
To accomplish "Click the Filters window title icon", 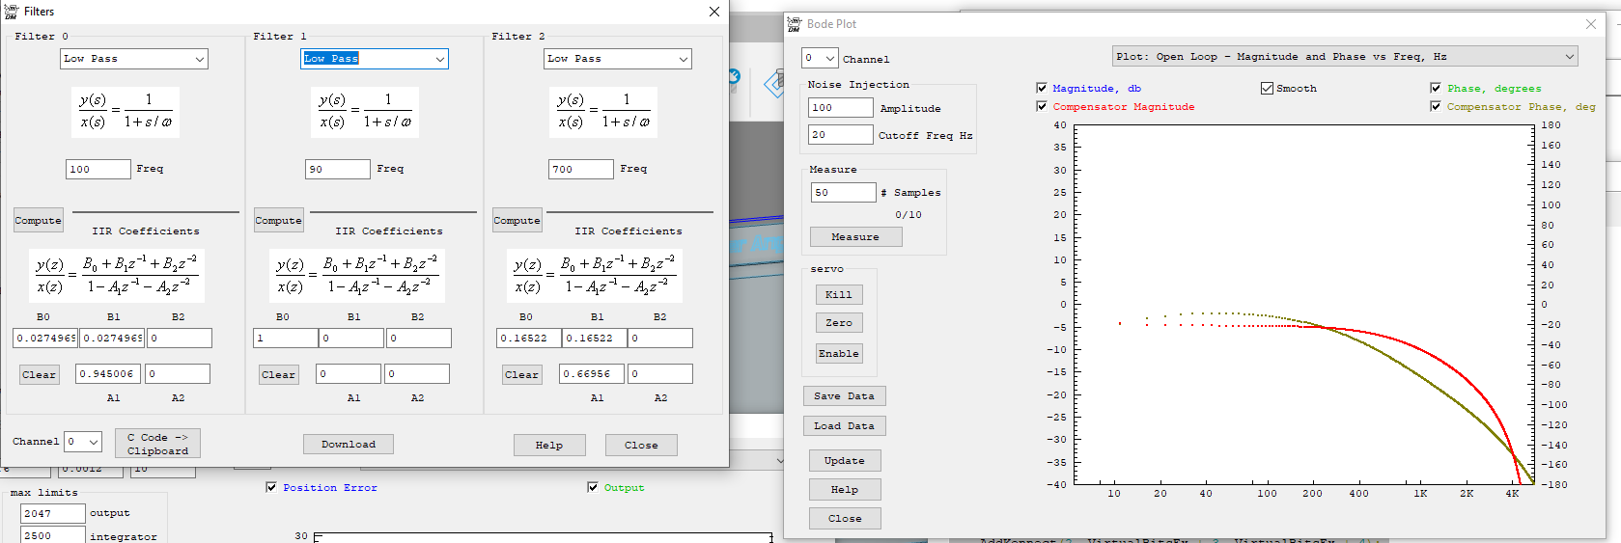I will point(12,12).
